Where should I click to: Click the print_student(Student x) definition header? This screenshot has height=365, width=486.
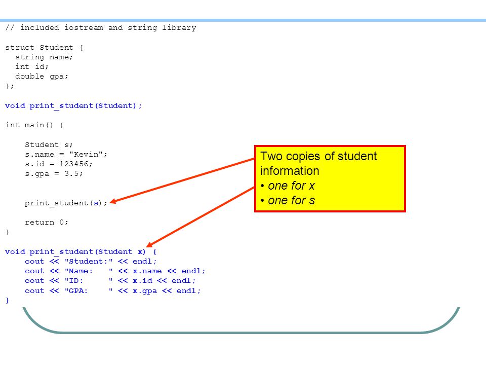(81, 252)
